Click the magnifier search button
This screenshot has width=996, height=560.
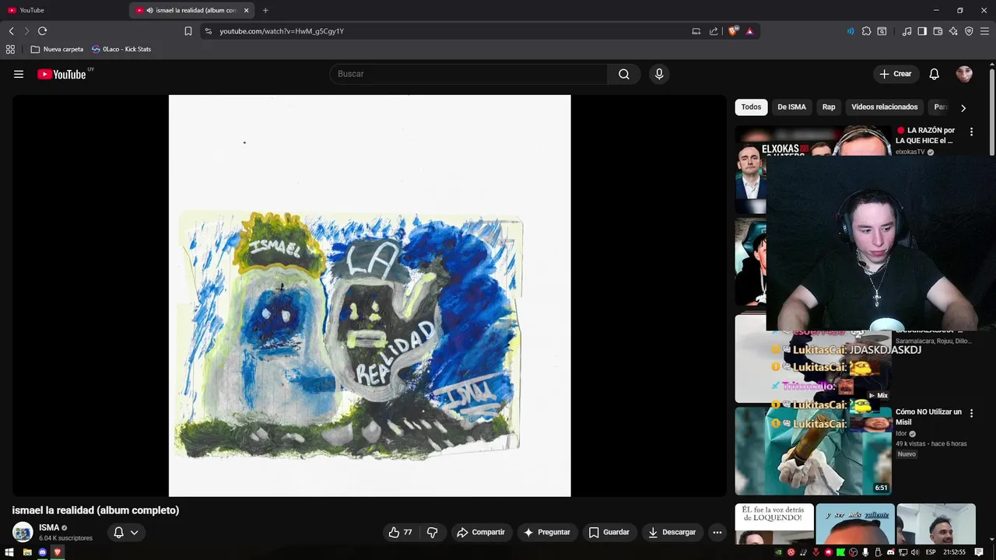[x=624, y=74]
